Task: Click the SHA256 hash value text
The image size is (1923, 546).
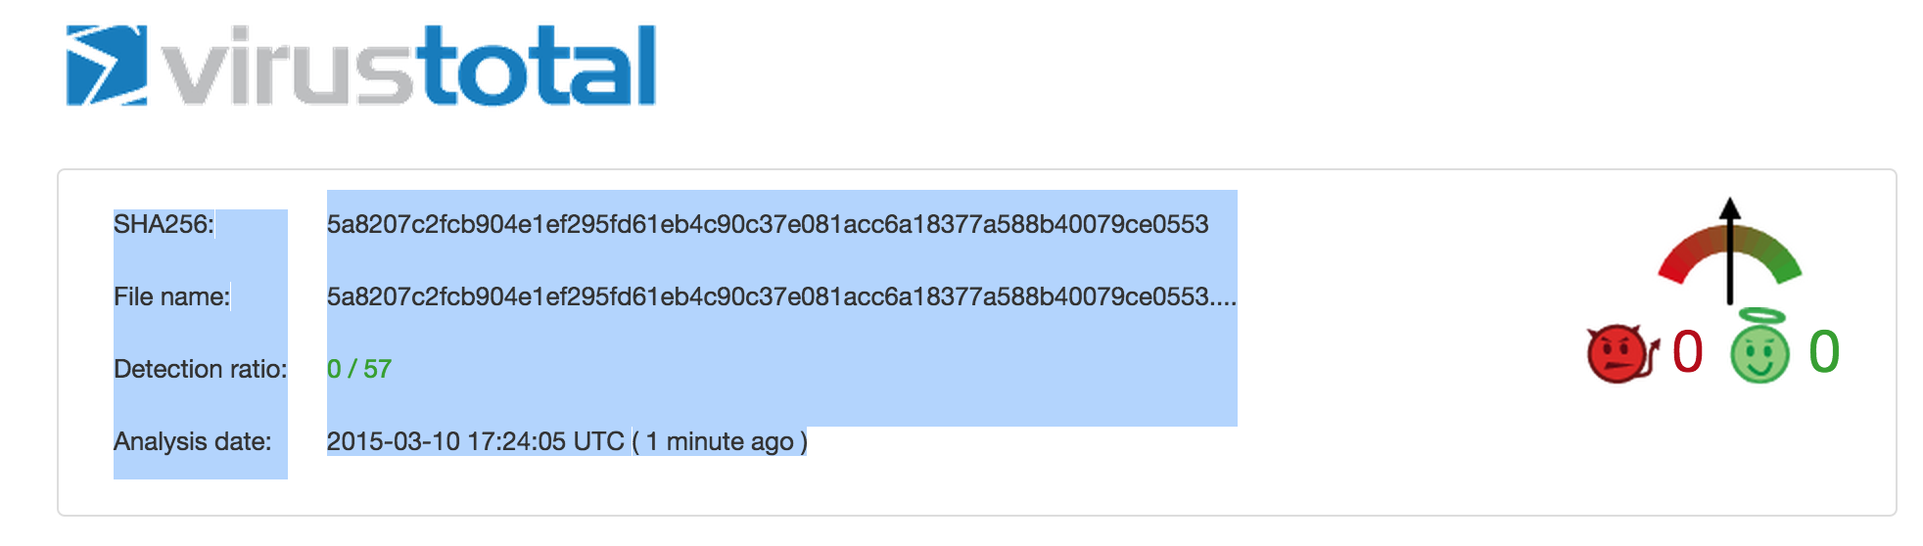Action: [767, 224]
